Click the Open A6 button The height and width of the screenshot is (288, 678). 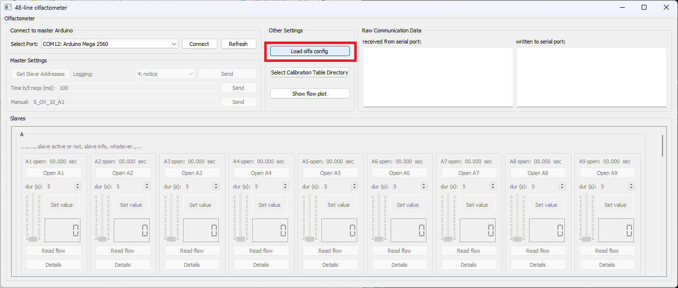pos(400,173)
